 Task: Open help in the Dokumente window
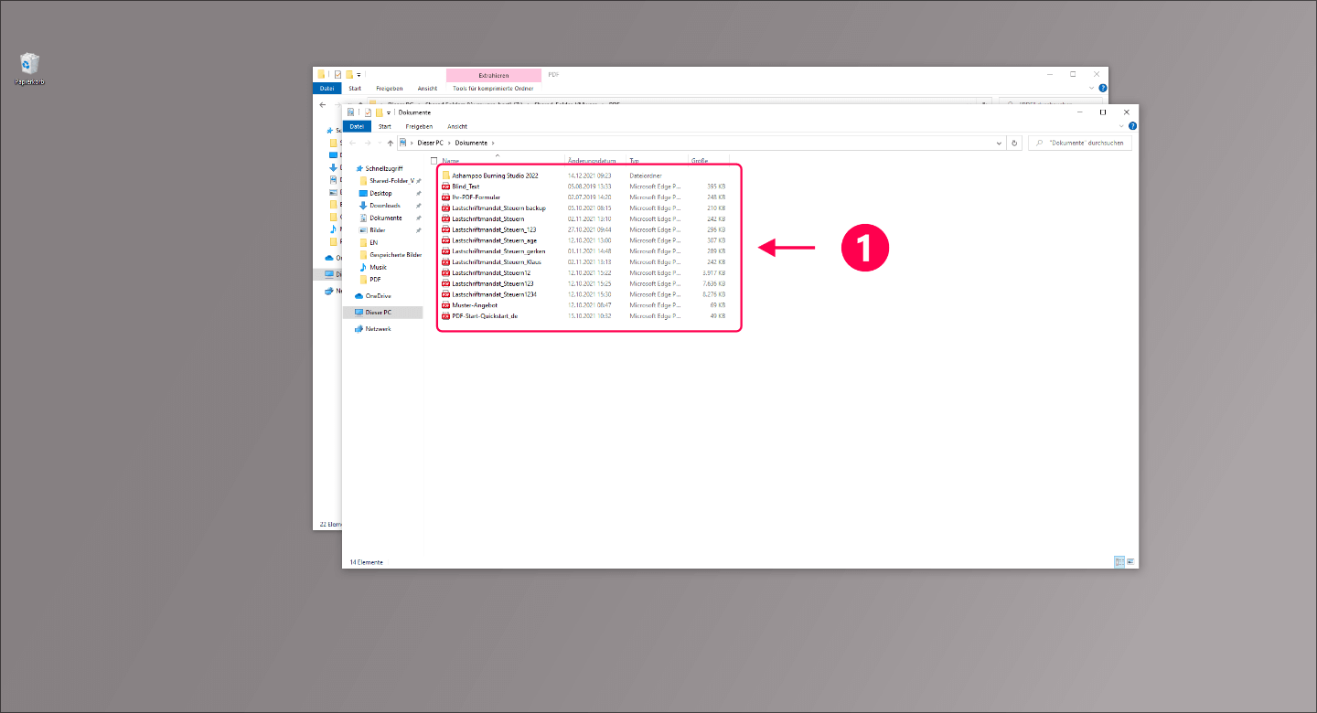tap(1132, 125)
